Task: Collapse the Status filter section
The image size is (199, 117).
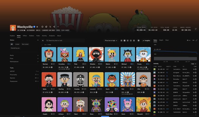Action: click(x=38, y=40)
